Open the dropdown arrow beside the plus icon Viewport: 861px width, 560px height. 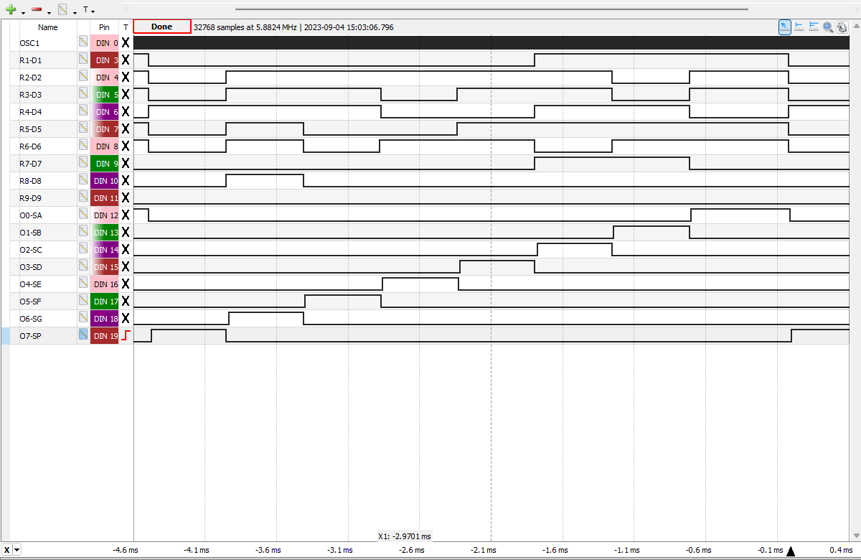tap(23, 12)
